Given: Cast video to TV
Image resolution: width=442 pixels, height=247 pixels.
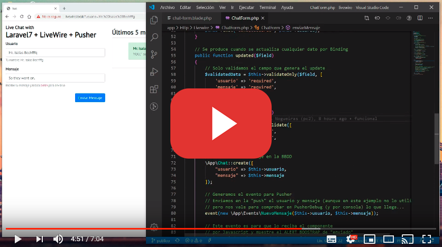Looking at the screenshot, I should [x=407, y=240].
